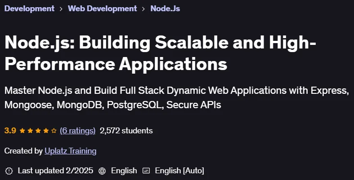This screenshot has height=180, width=354.
Task: Open the Node.Js breadcrumb link
Action: click(x=165, y=9)
